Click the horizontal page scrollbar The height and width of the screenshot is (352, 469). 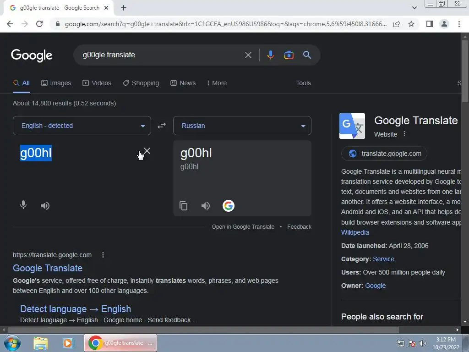[203, 330]
